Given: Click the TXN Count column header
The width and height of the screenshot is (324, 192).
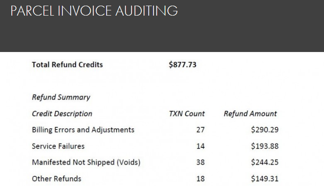Looking at the screenshot, I should click(187, 114).
